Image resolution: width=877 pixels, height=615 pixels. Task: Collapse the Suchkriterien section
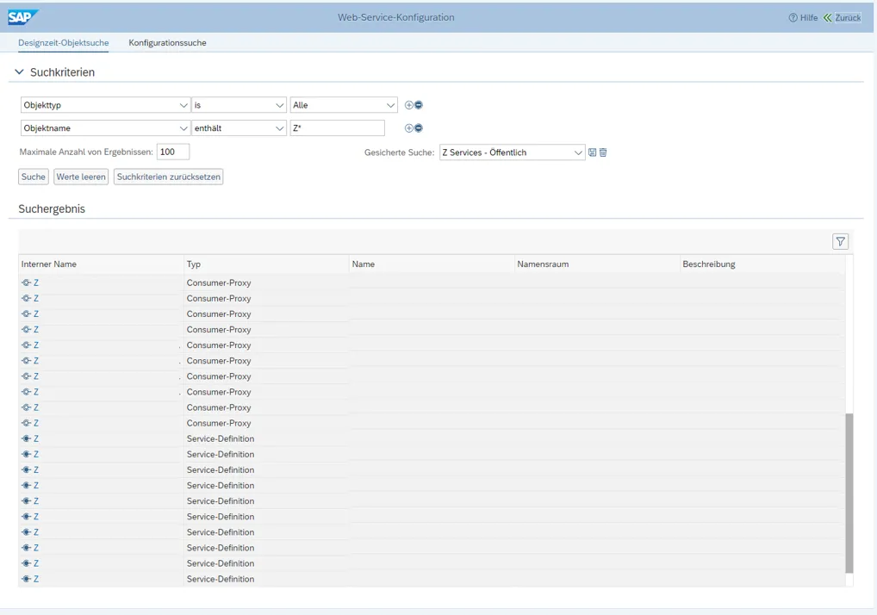coord(20,72)
